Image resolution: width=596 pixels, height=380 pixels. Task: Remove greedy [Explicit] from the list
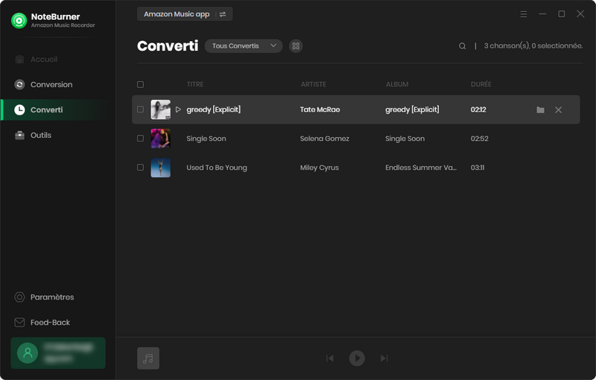coord(558,110)
